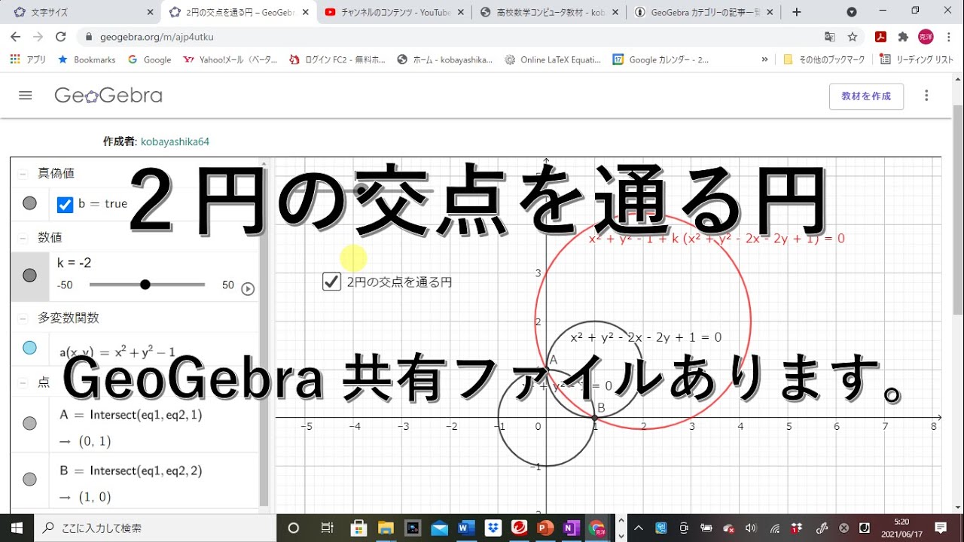This screenshot has width=964, height=542.
Task: Open the Online LaTeX Equation bookmark
Action: [554, 59]
